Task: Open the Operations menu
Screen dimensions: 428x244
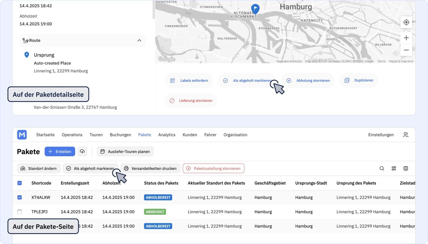Action: pyautogui.click(x=72, y=135)
